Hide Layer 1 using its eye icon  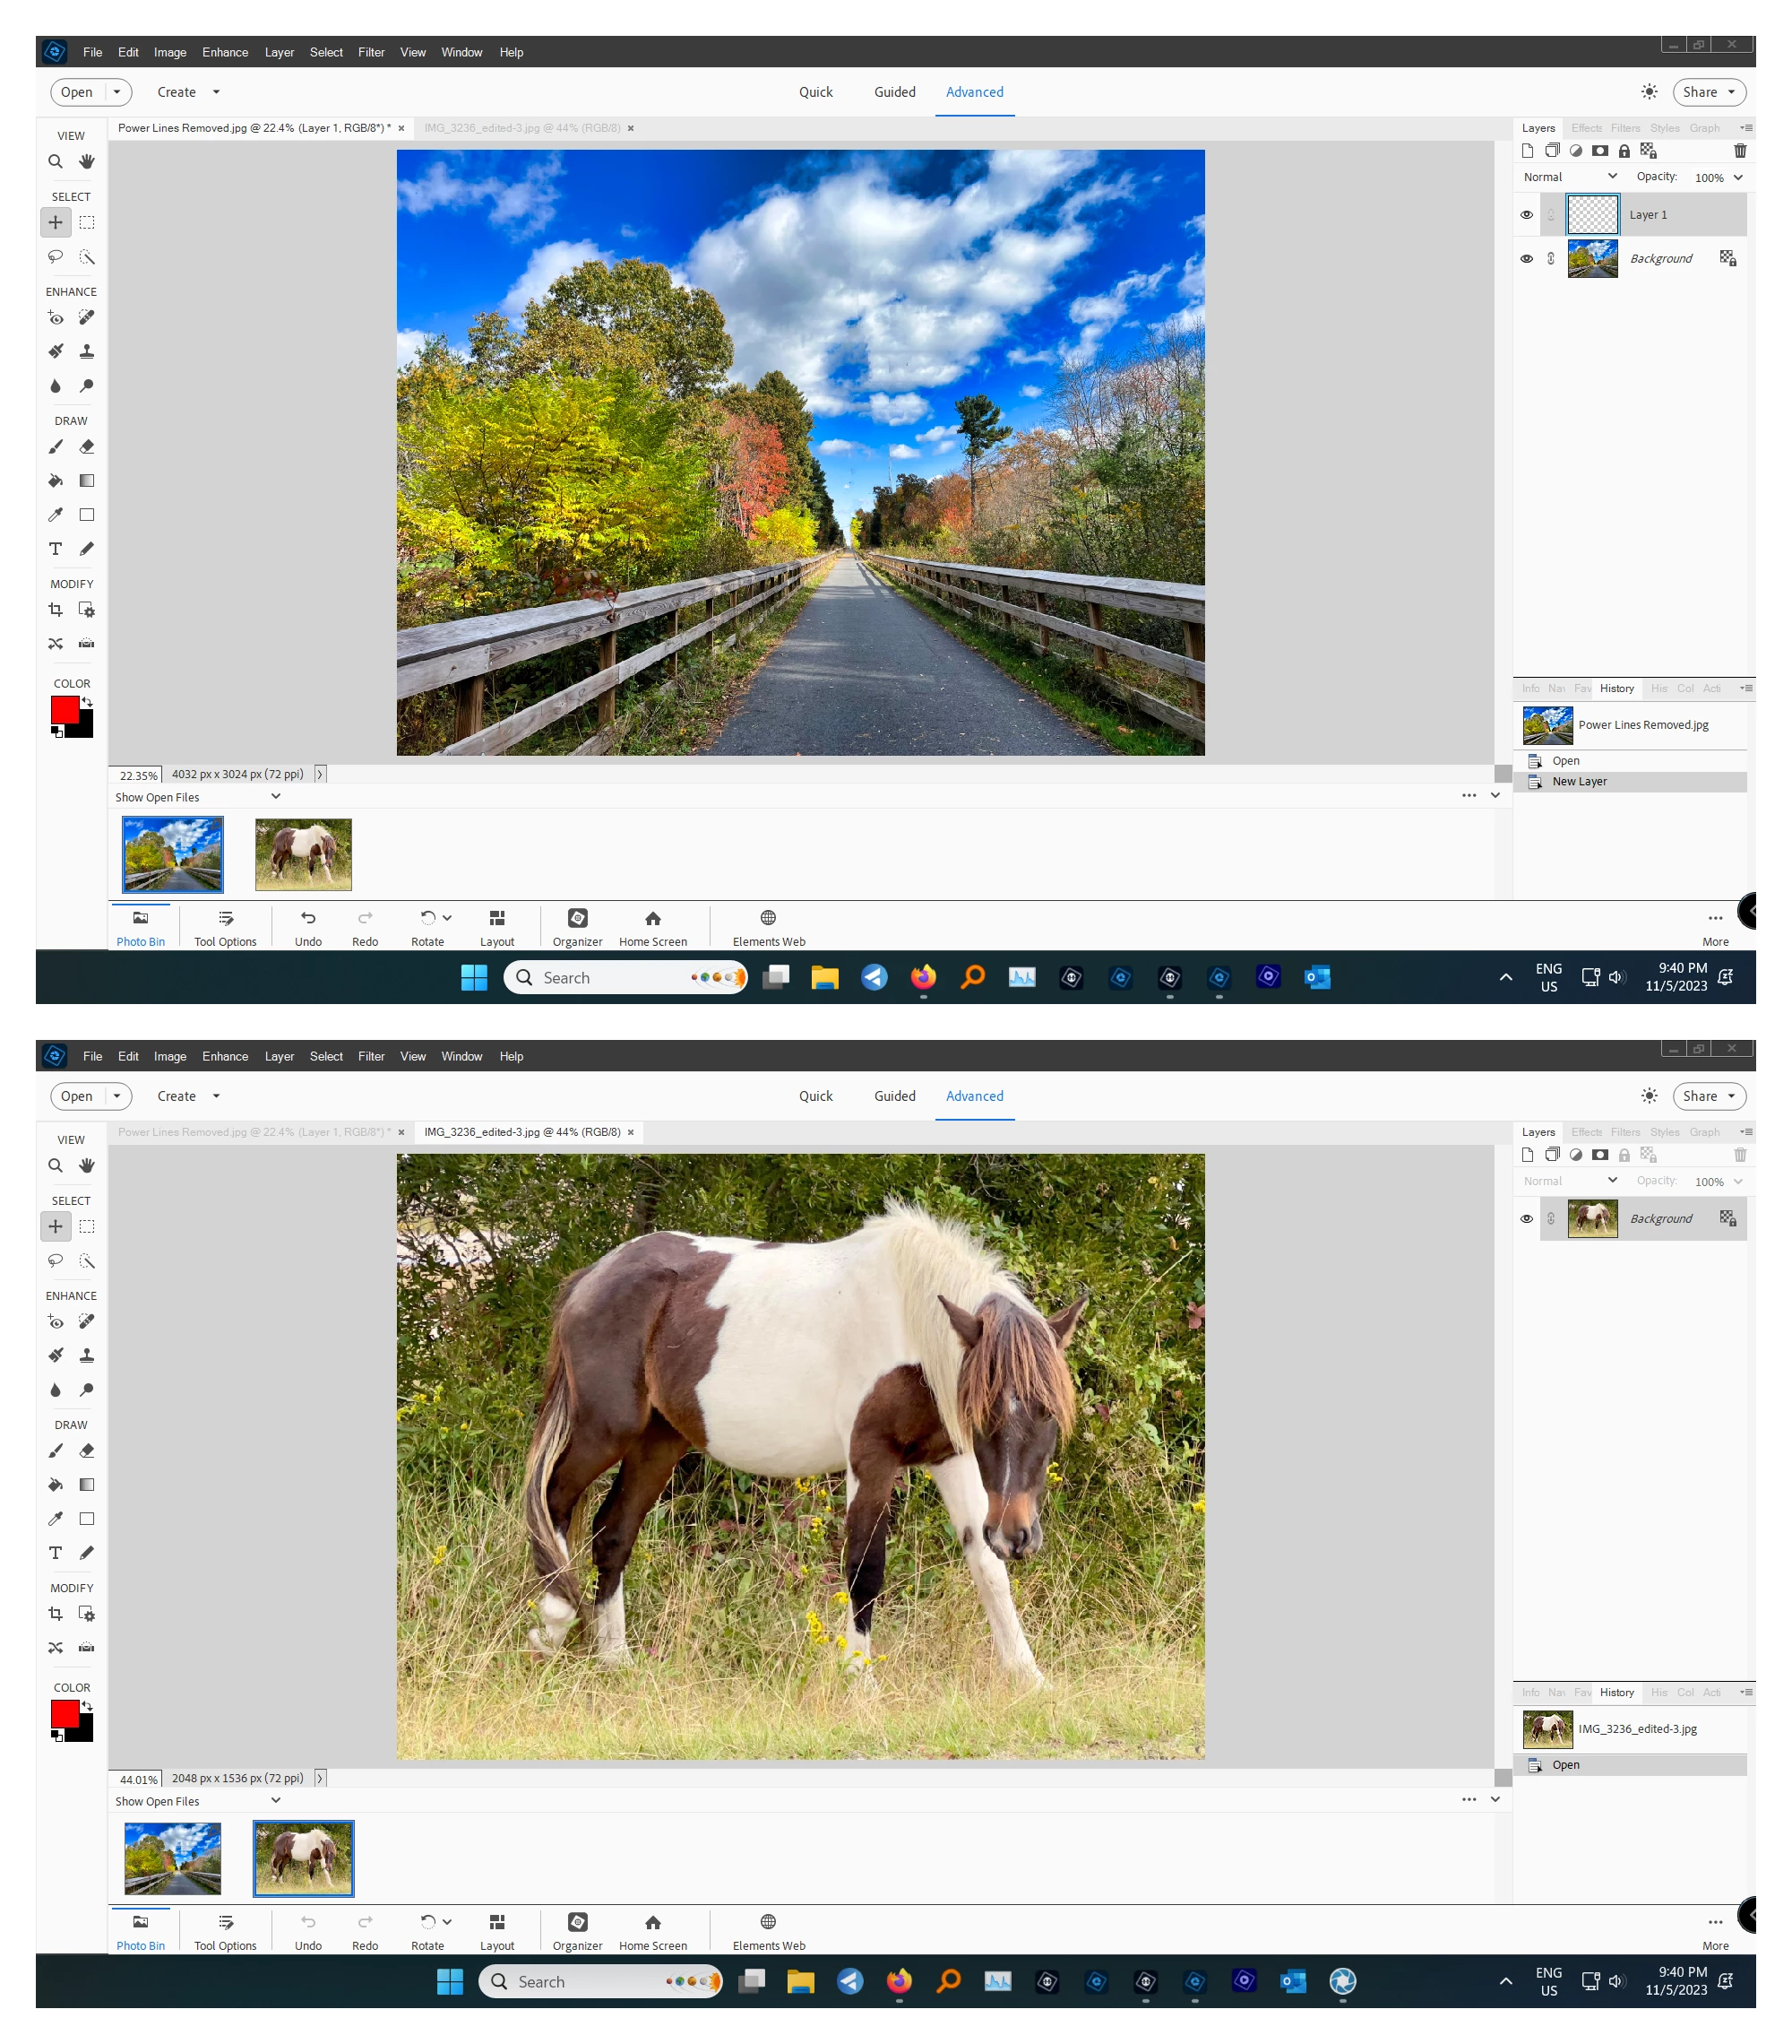point(1525,215)
